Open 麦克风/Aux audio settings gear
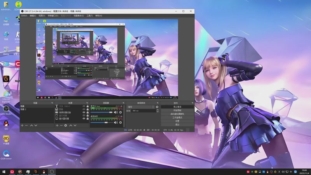 coord(121,112)
